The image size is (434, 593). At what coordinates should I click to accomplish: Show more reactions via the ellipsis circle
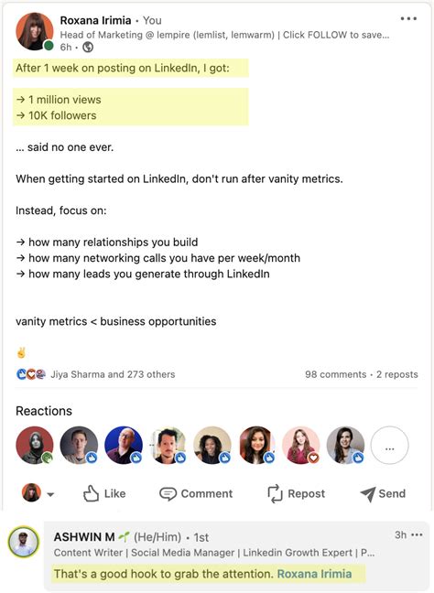click(x=389, y=446)
